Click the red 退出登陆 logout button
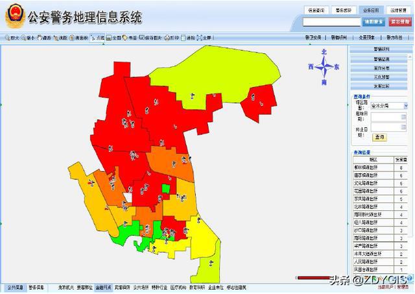Viewport: 415px width, 294px height. [399, 22]
